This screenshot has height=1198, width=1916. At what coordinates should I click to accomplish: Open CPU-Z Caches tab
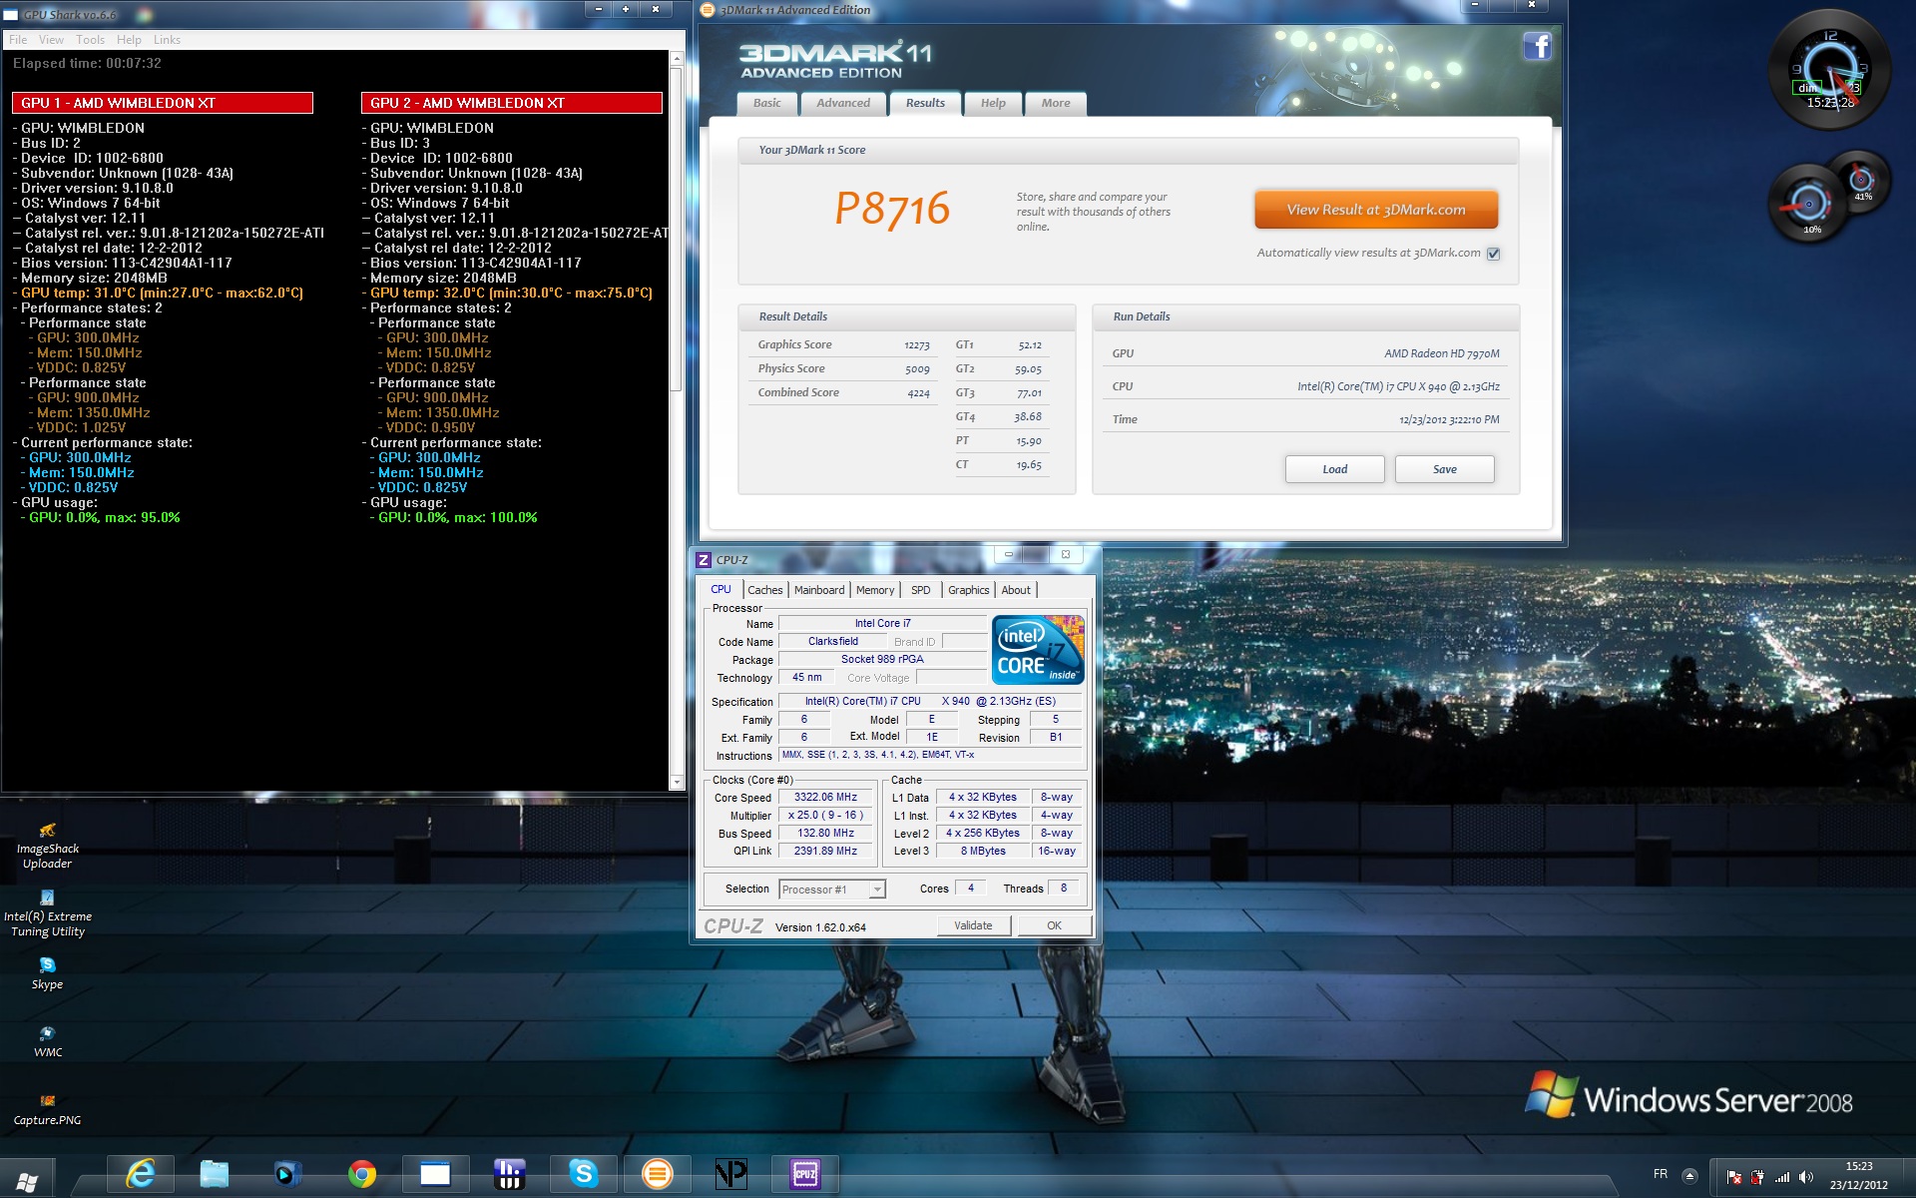[765, 590]
